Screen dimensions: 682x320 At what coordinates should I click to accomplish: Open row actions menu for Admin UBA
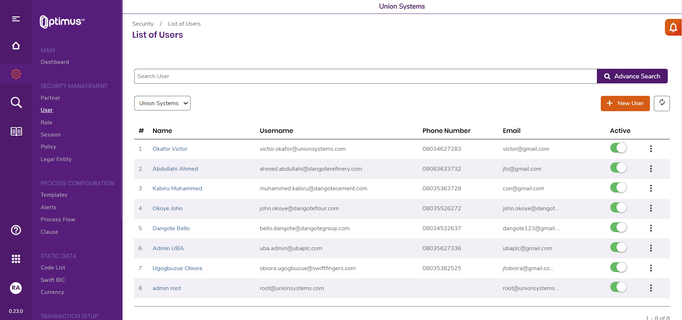pyautogui.click(x=651, y=248)
